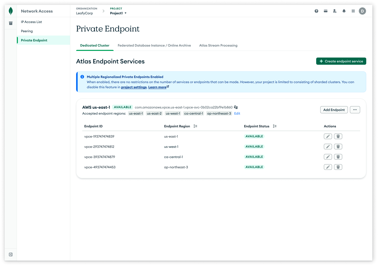Delete endpoint vpce-493747474453
378x266 pixels.
coord(338,167)
